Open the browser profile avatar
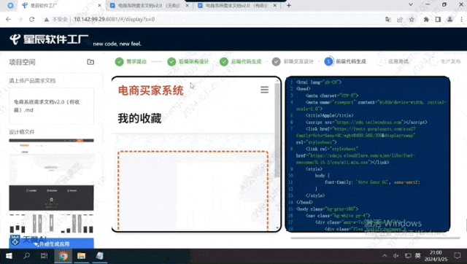The width and height of the screenshot is (467, 264). (x=449, y=20)
